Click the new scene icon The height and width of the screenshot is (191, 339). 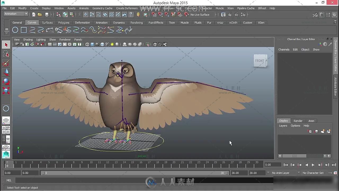pyautogui.click(x=34, y=15)
